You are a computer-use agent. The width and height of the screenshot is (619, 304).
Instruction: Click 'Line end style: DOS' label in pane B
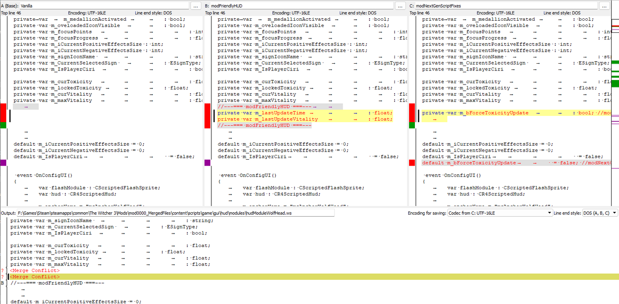tap(358, 13)
